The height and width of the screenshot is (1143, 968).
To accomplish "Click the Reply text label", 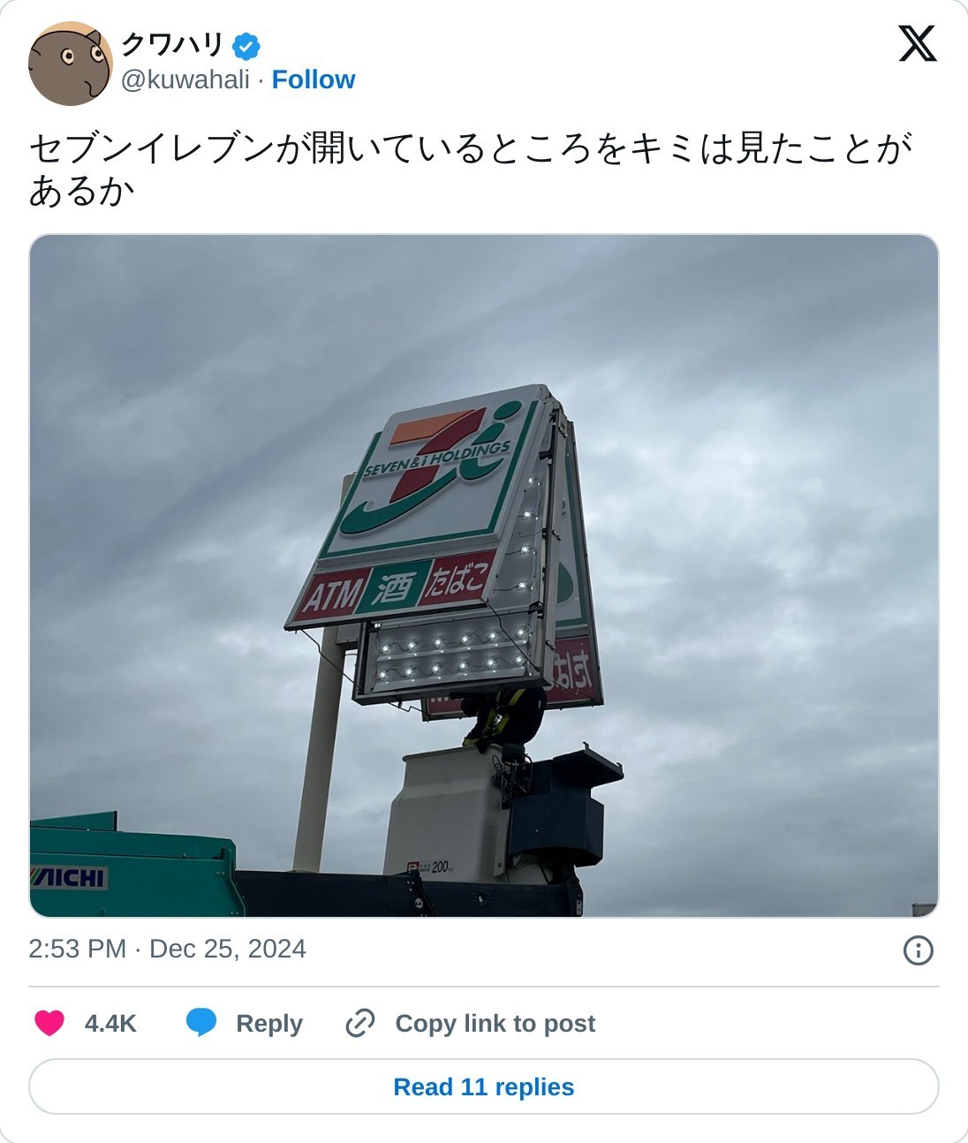I will pos(269,1023).
